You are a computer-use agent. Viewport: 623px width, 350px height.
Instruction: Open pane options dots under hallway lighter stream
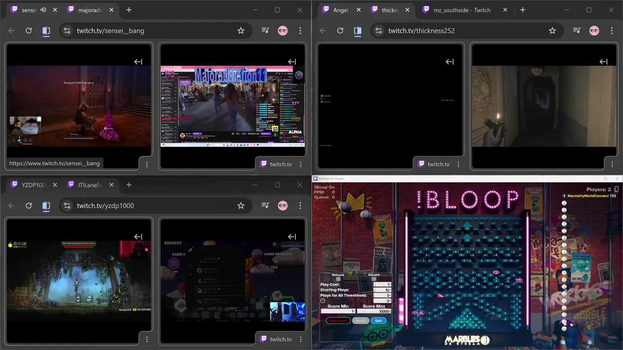coord(612,164)
